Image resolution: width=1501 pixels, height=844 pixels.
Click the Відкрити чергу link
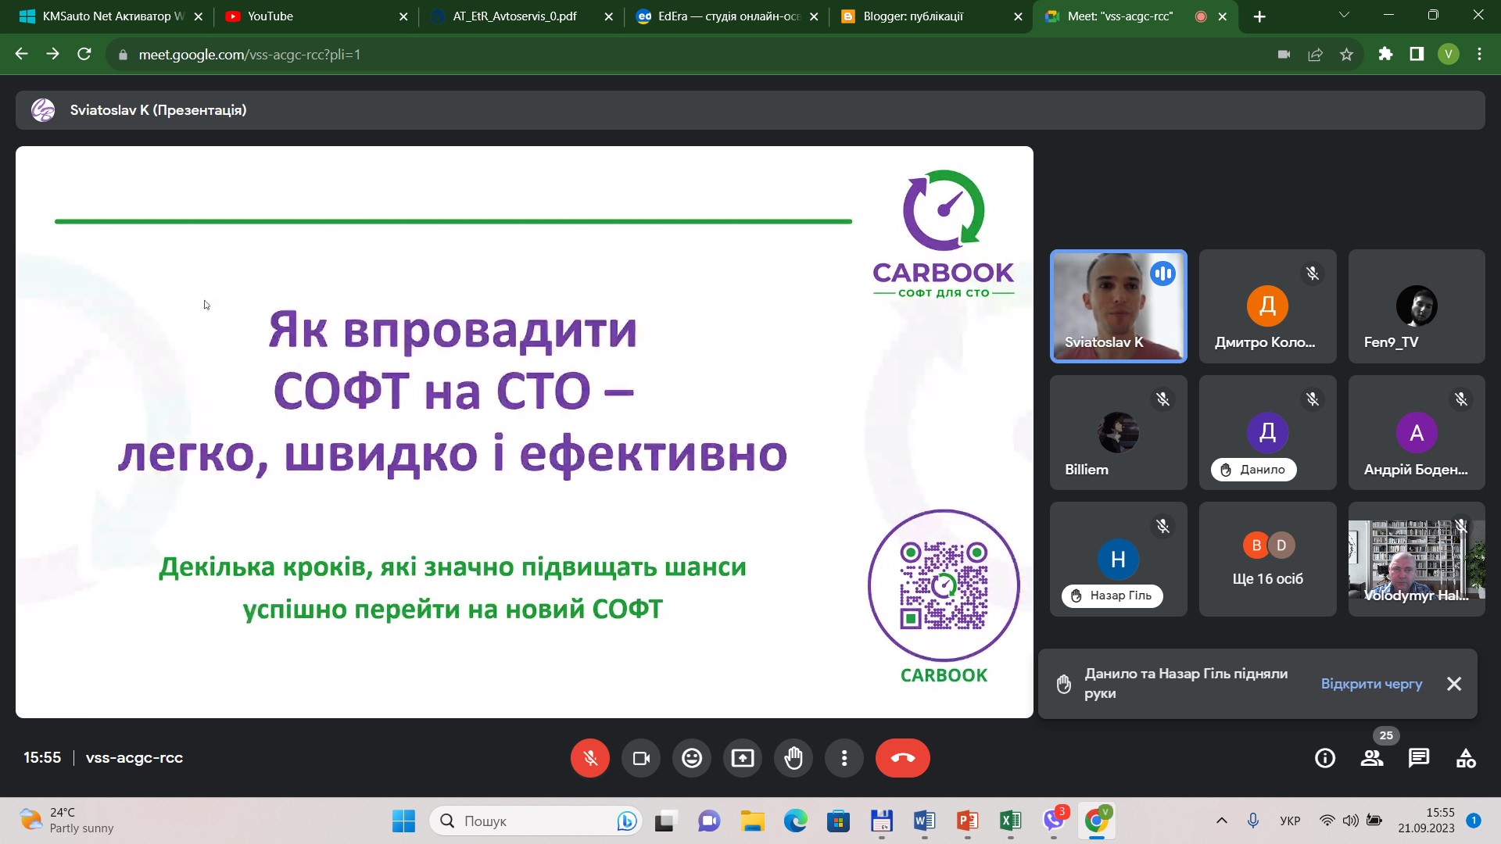coord(1371,684)
